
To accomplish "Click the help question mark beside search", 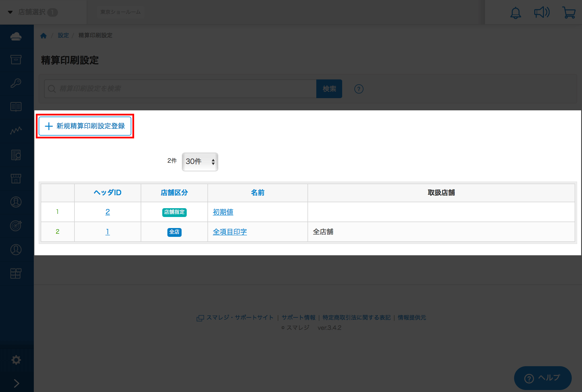I will pos(359,89).
